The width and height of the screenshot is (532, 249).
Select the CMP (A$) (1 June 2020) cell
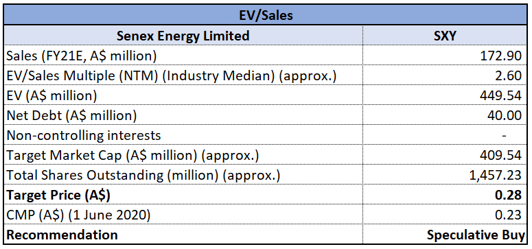pos(183,215)
